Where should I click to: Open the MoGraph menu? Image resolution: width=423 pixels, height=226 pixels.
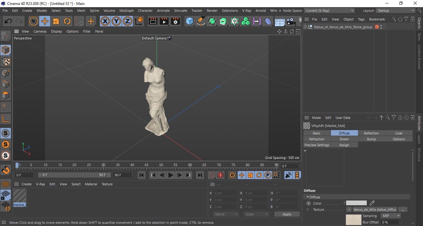pos(126,11)
